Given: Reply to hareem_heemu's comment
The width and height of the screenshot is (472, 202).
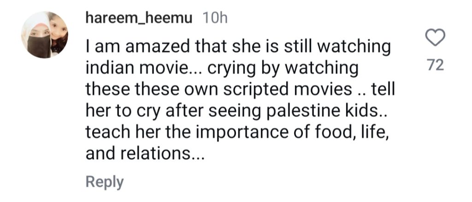Looking at the screenshot, I should (105, 182).
